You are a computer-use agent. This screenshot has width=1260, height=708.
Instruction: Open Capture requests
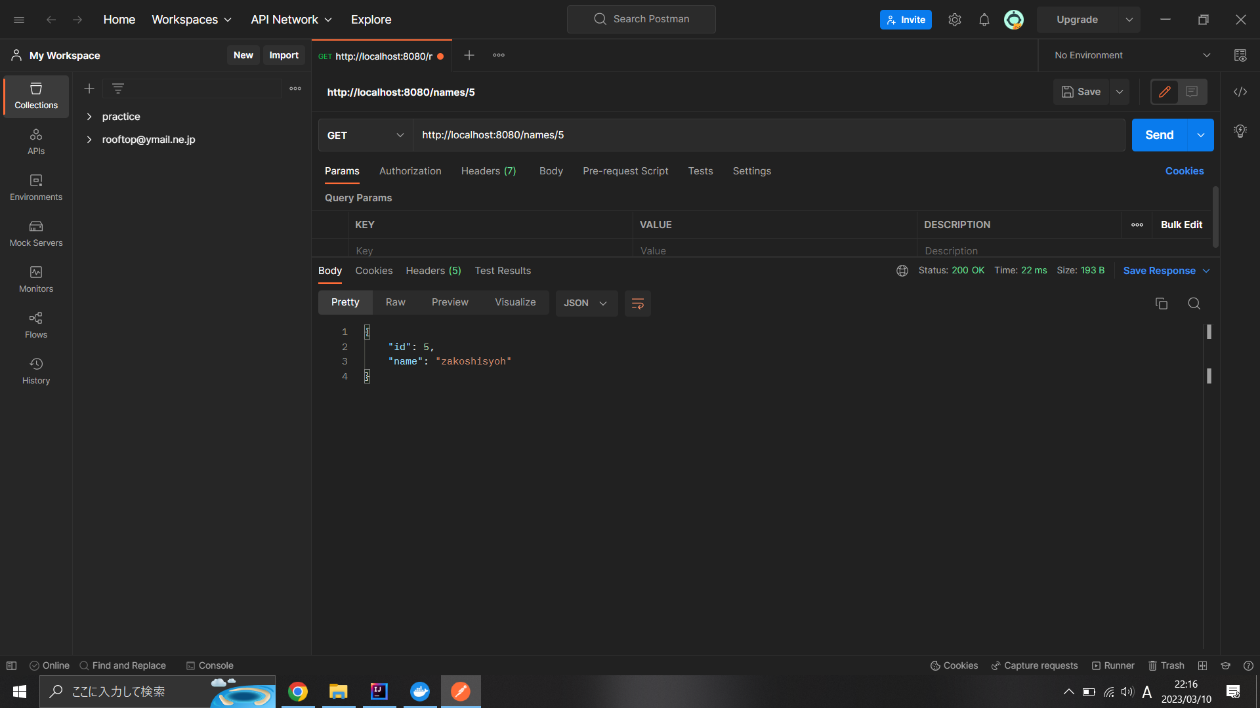pyautogui.click(x=1034, y=665)
